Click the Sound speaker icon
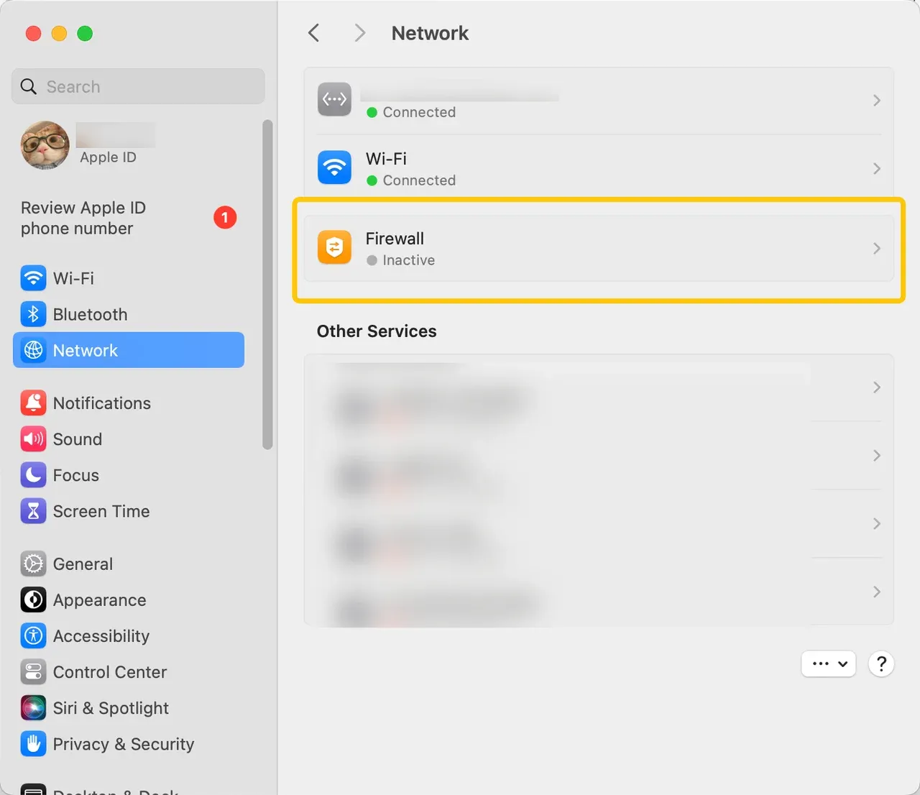The width and height of the screenshot is (920, 795). [33, 439]
